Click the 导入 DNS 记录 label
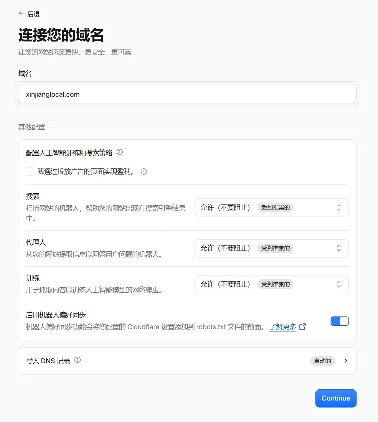 pyautogui.click(x=48, y=361)
